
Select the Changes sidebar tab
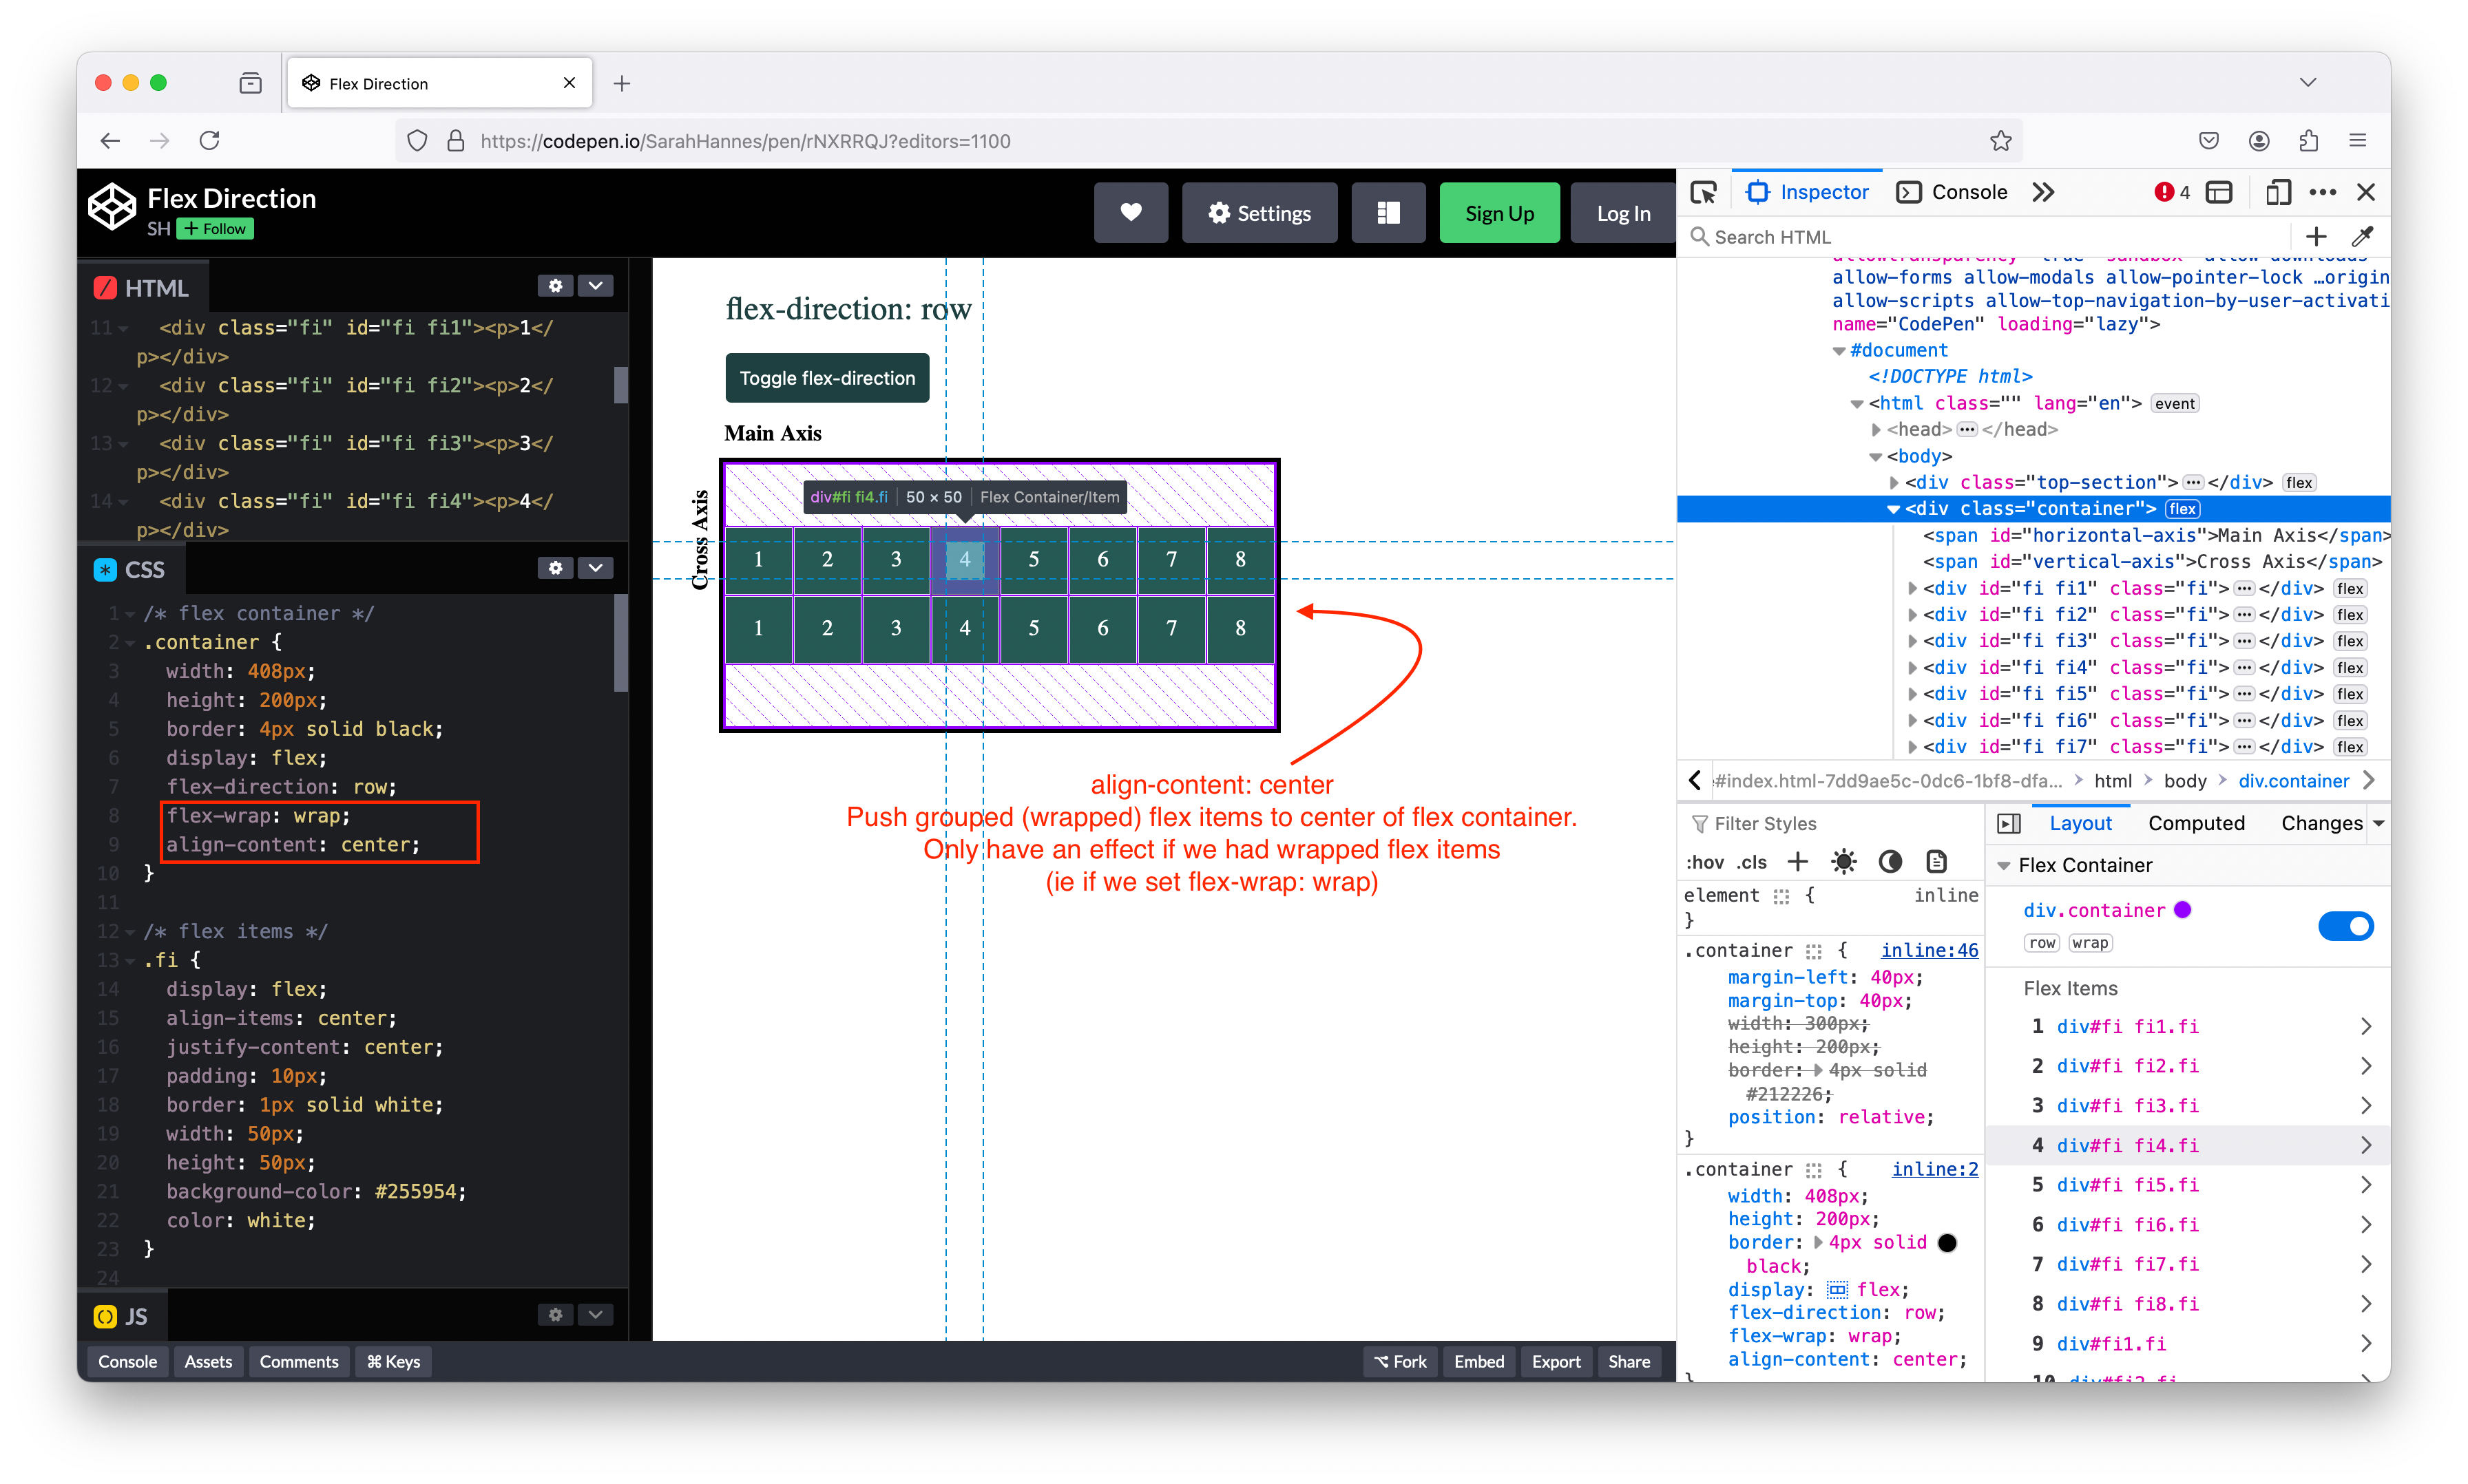click(x=2321, y=823)
